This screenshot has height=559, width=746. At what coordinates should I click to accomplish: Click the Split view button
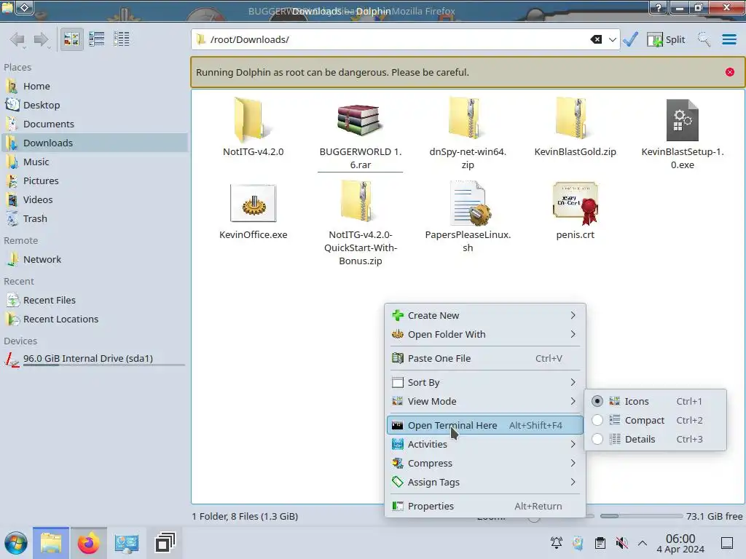[666, 39]
